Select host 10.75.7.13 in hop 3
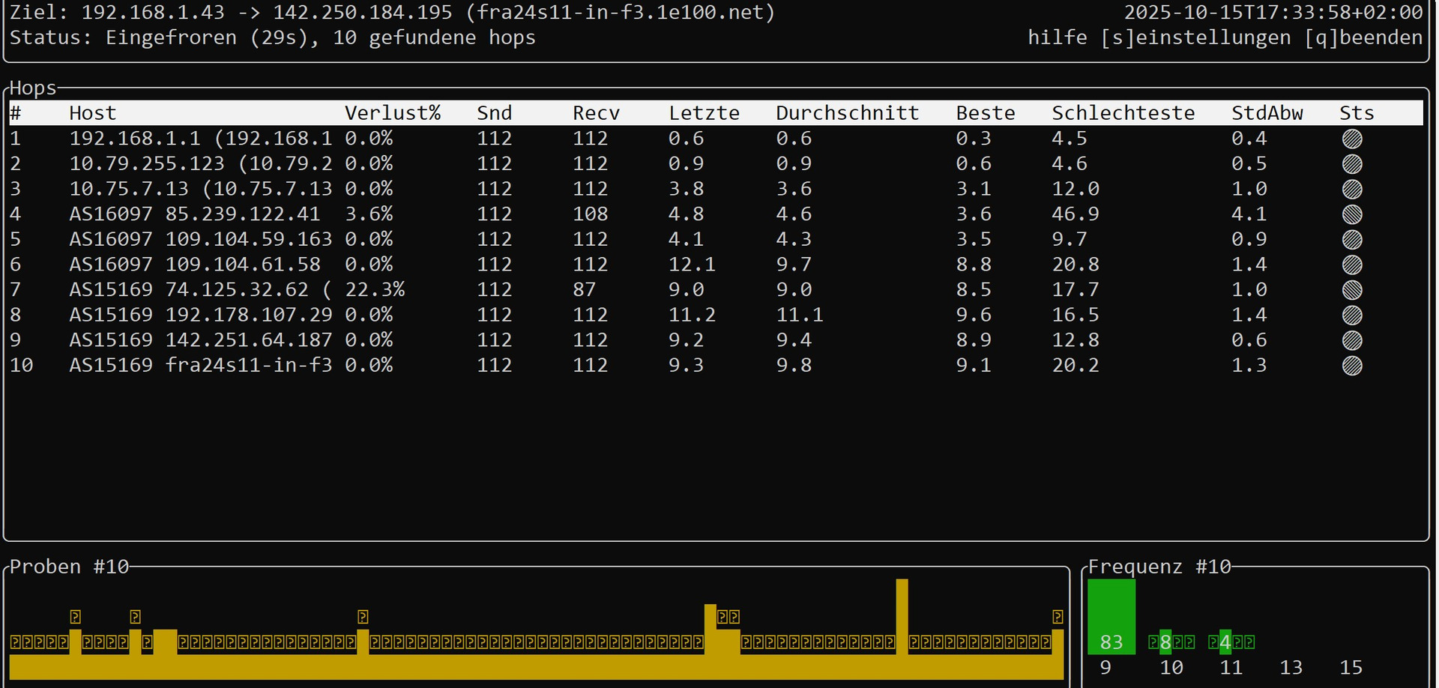1439x688 pixels. pyautogui.click(x=201, y=189)
